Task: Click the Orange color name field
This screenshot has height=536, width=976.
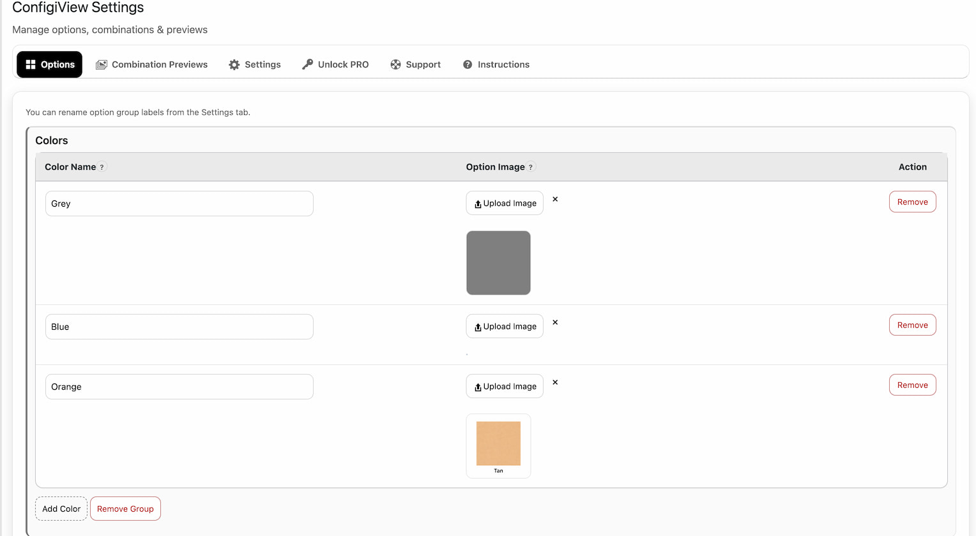Action: (179, 387)
